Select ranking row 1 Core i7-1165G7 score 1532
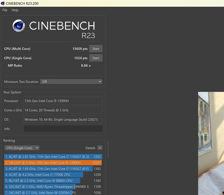The height and width of the screenshot is (195, 224). [x=53, y=157]
